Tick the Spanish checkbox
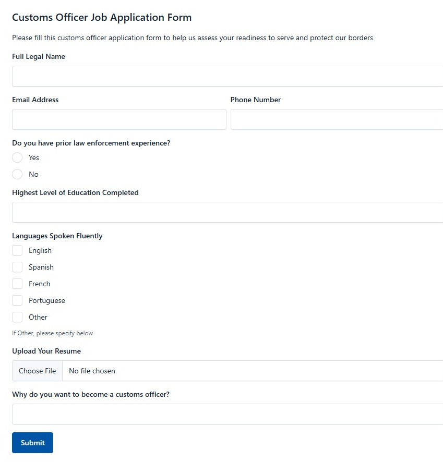 coord(17,268)
